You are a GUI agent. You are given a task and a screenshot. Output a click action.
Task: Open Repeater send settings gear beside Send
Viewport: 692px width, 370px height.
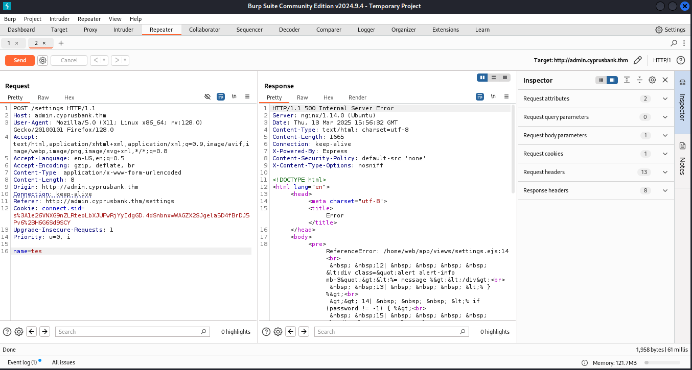(43, 60)
